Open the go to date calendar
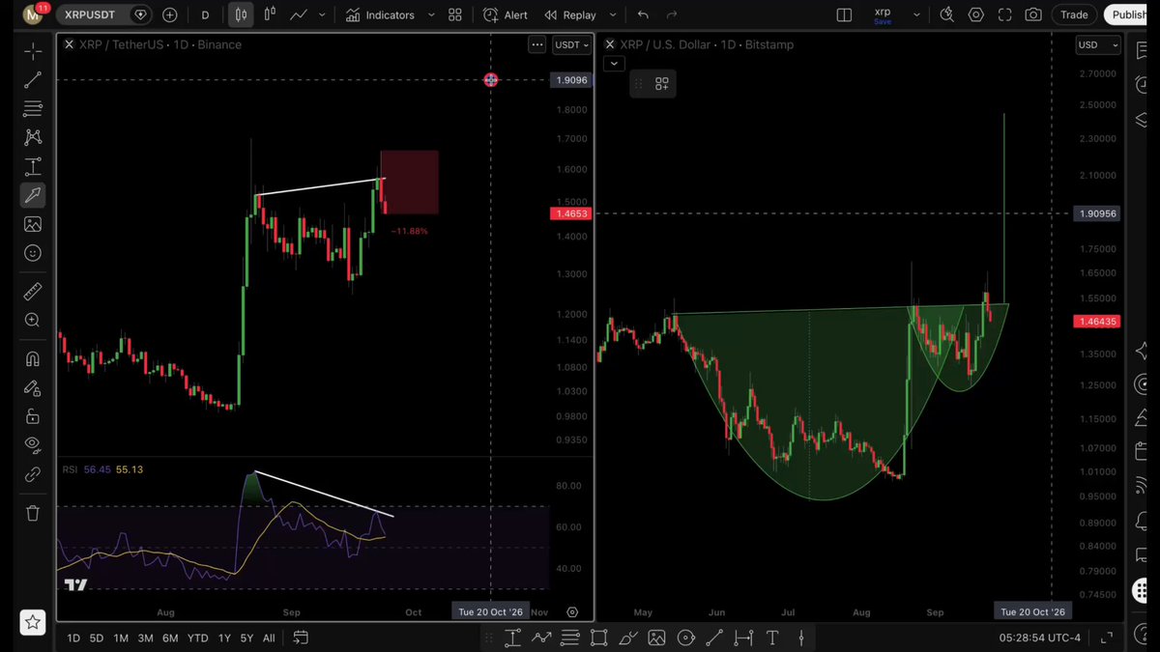Image resolution: width=1160 pixels, height=652 pixels. pyautogui.click(x=301, y=638)
